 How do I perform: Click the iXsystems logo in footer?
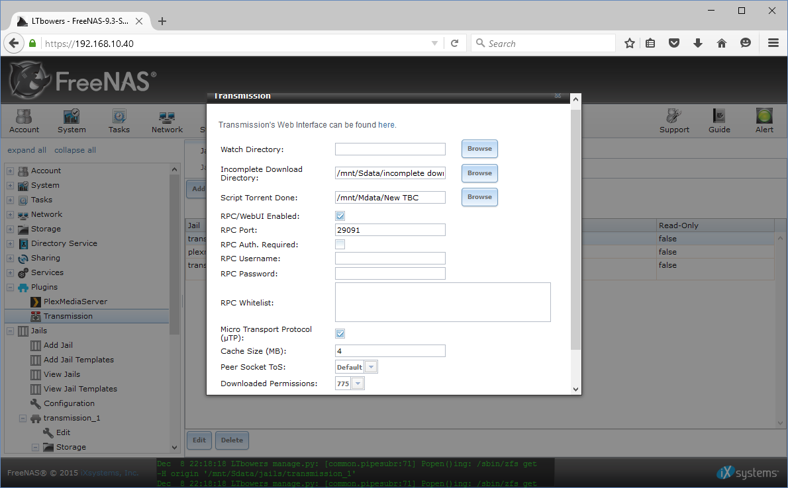[x=748, y=472]
